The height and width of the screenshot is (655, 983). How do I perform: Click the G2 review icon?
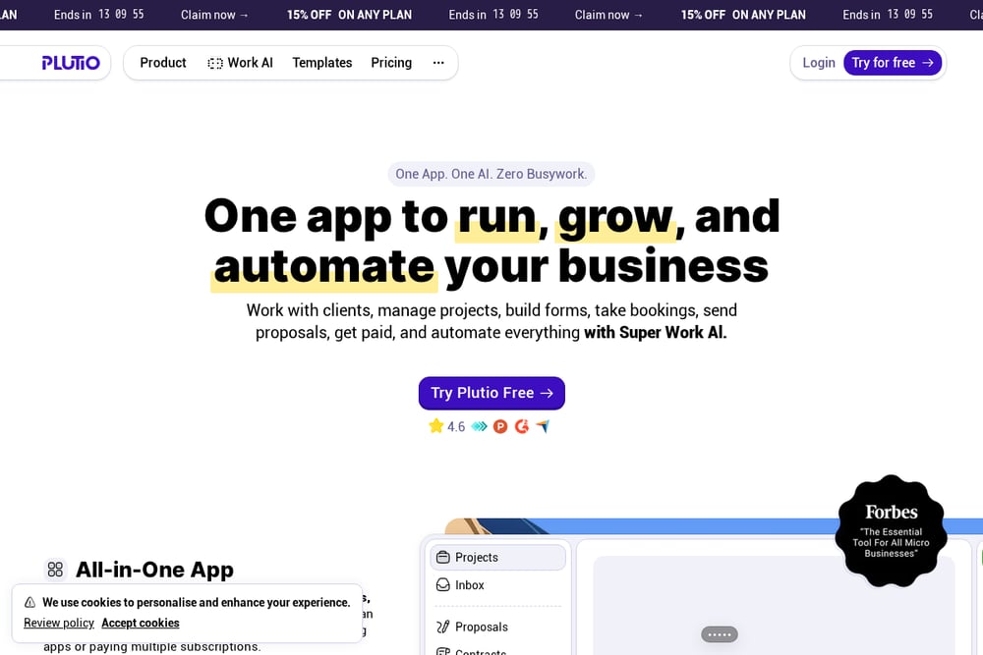[x=522, y=426]
